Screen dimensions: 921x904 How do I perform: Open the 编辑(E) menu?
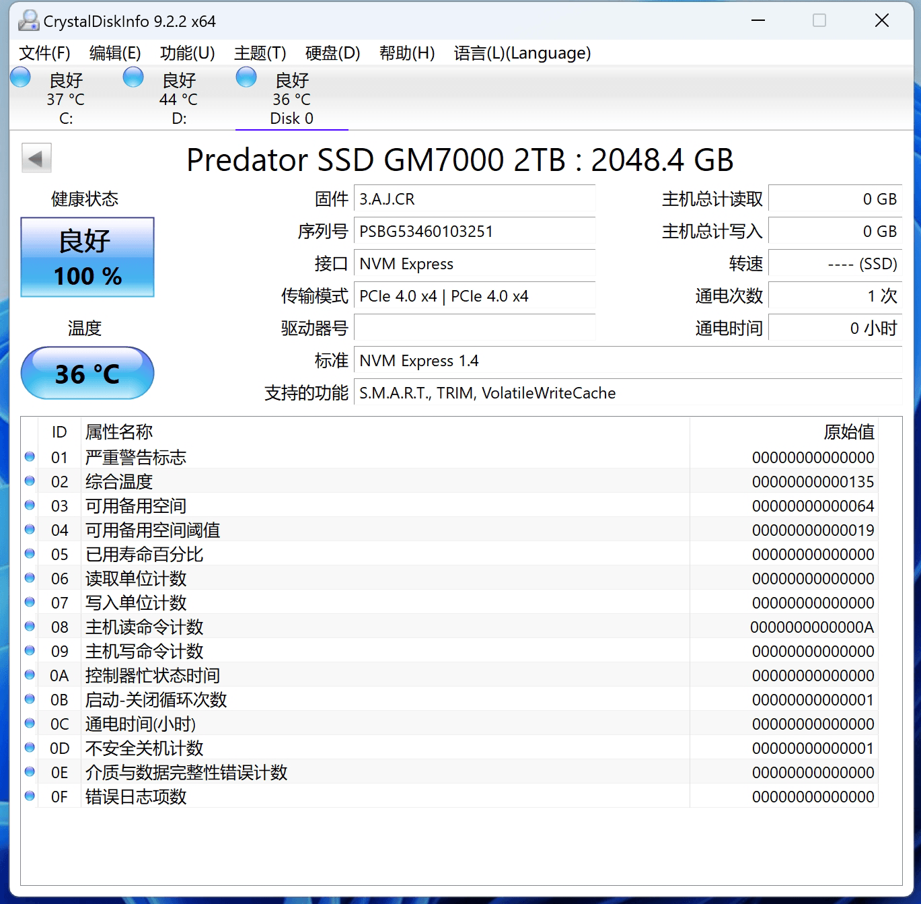(115, 53)
